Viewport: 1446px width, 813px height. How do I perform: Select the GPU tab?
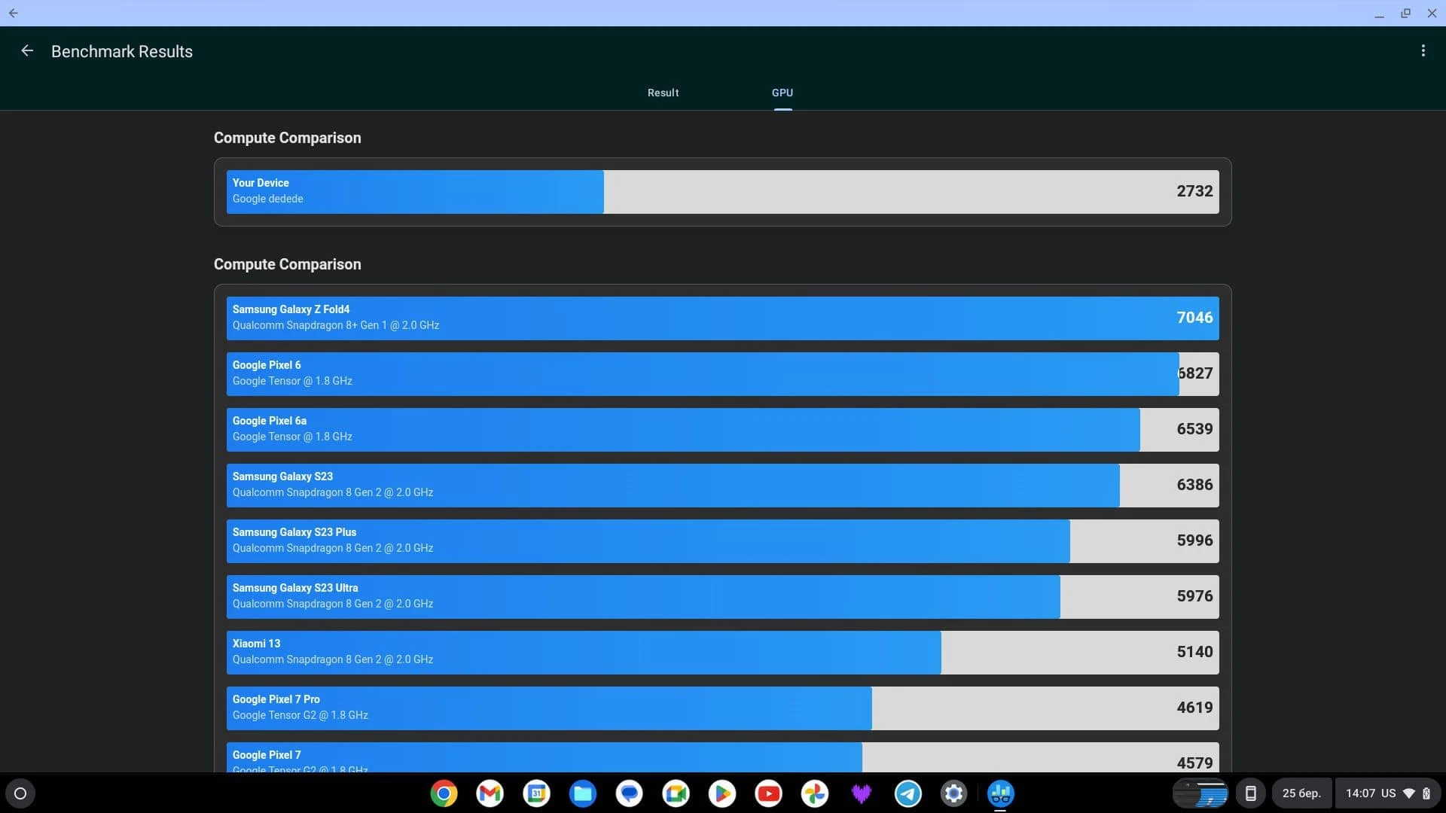point(782,93)
